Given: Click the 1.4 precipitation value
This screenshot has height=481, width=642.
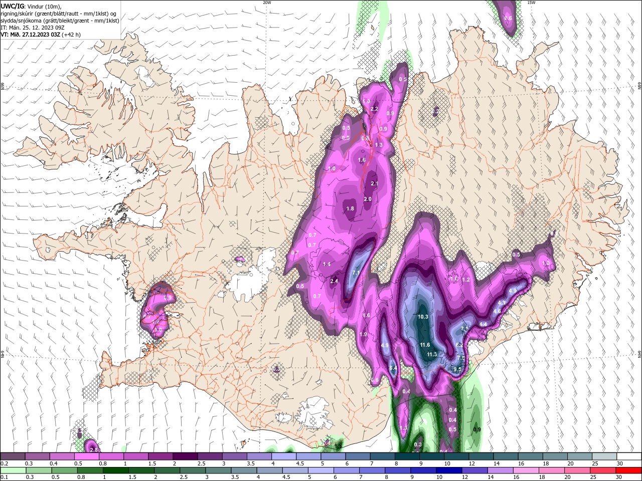Looking at the screenshot, I should pyautogui.click(x=327, y=264).
